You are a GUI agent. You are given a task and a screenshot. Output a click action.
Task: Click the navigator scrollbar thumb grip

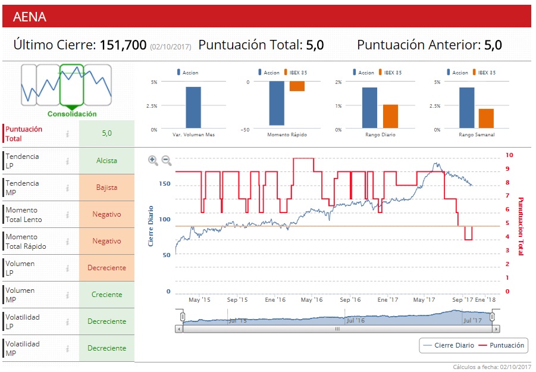337,329
